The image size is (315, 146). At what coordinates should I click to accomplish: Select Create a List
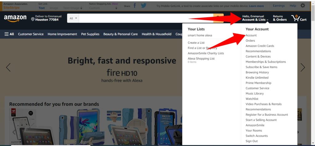point(196,43)
